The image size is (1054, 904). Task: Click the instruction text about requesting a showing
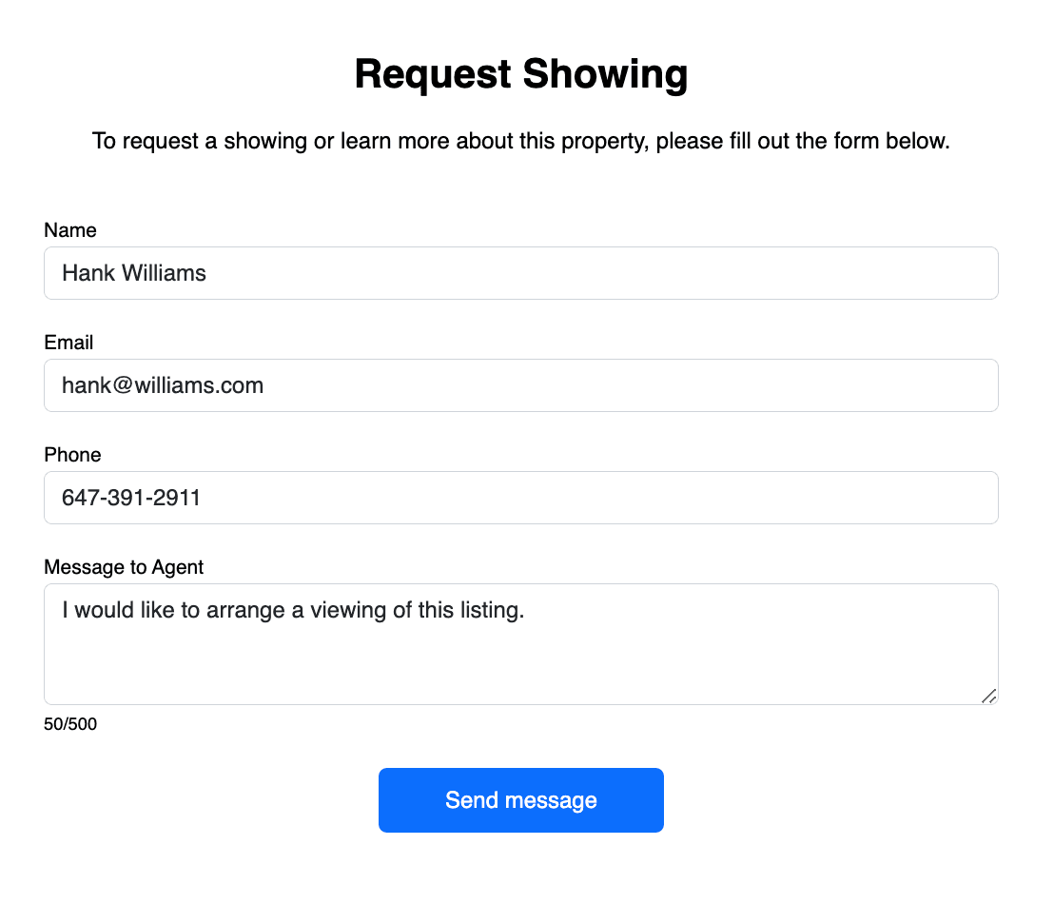click(521, 142)
